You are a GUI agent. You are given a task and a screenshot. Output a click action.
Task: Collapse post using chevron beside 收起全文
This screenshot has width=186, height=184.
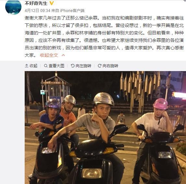(63, 55)
